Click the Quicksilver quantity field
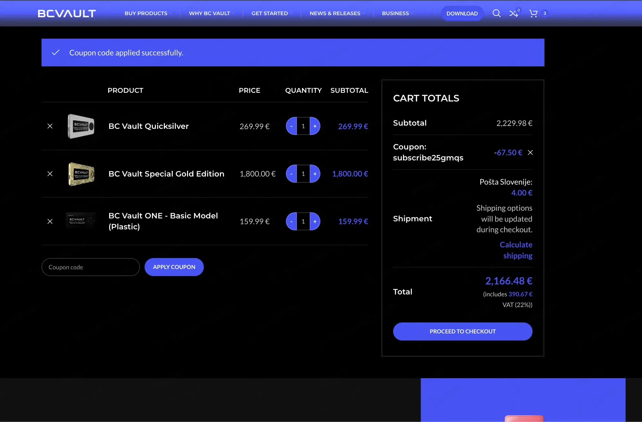The image size is (642, 422). [303, 126]
